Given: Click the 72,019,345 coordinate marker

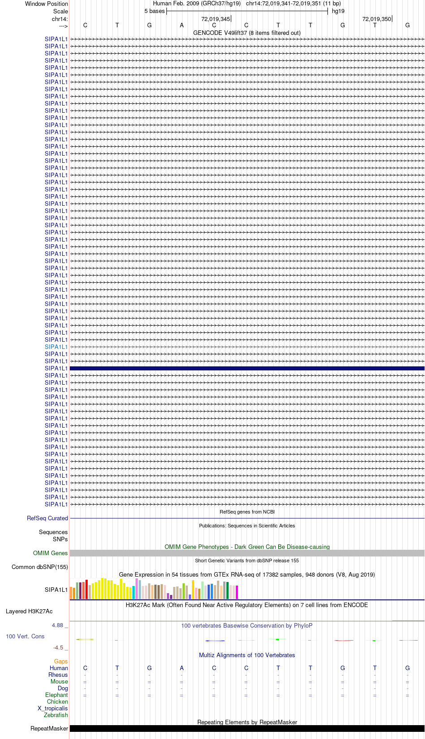Looking at the screenshot, I should [216, 19].
